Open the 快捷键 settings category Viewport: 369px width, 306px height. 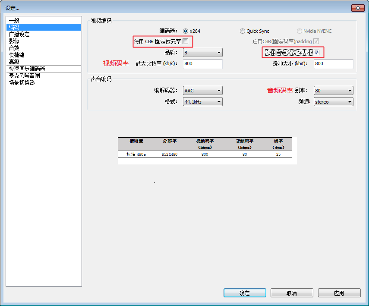[x=44, y=55]
